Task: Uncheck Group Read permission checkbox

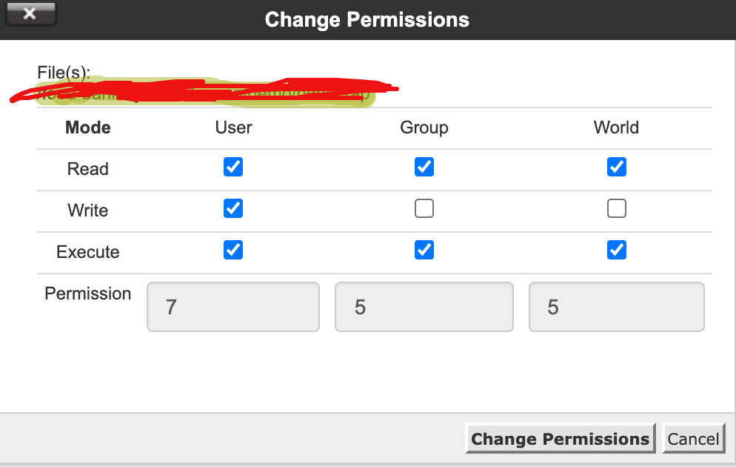Action: coord(424,167)
